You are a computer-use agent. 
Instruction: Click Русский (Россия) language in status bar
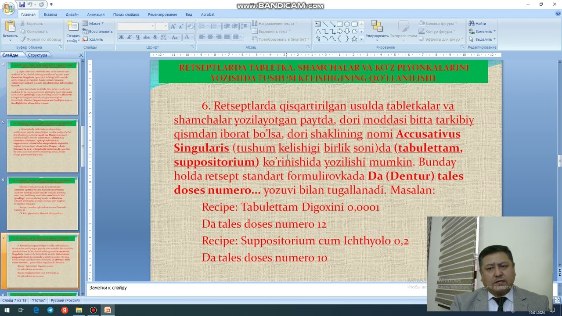(x=65, y=301)
